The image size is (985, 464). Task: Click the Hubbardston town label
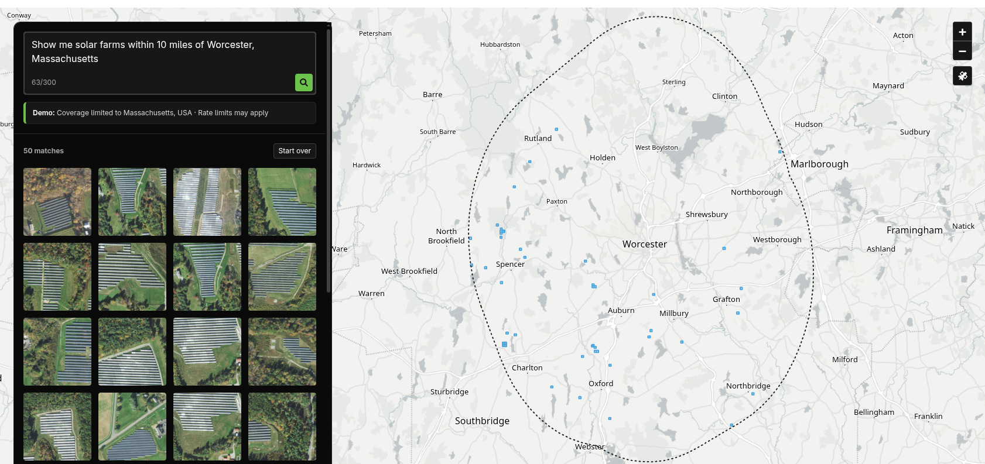(500, 44)
